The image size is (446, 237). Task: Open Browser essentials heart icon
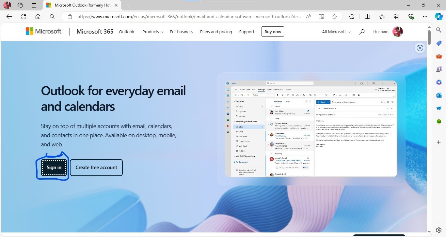pyautogui.click(x=411, y=17)
